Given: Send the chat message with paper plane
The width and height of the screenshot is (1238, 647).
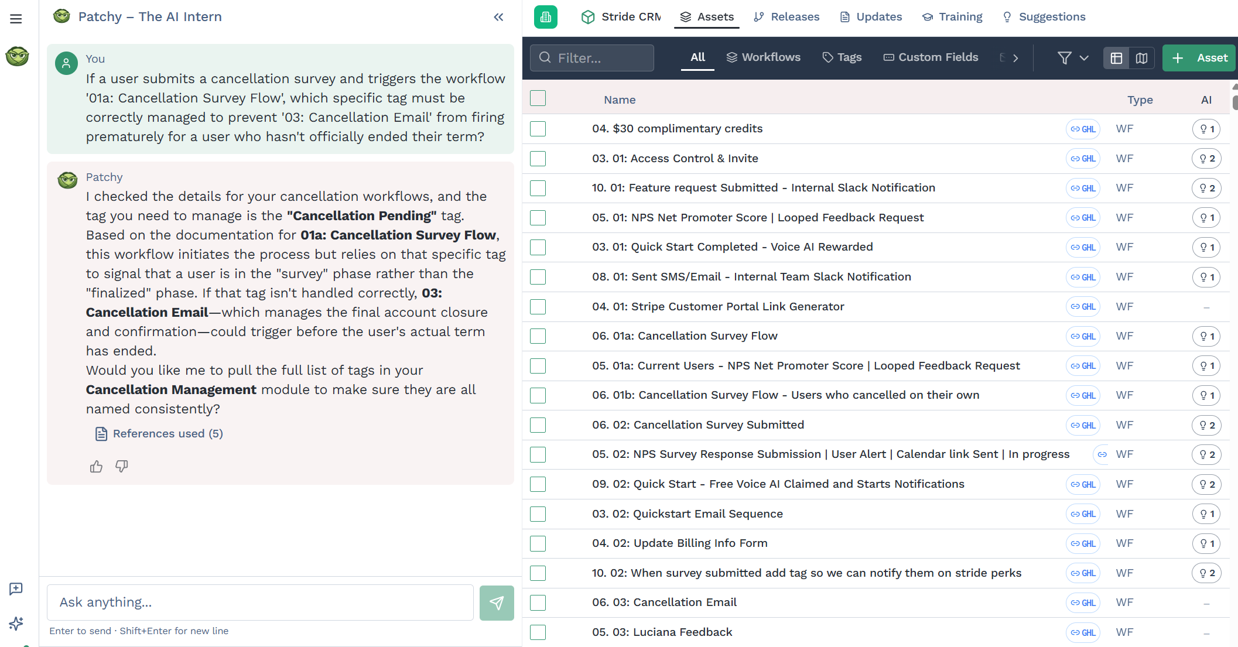Looking at the screenshot, I should point(497,603).
